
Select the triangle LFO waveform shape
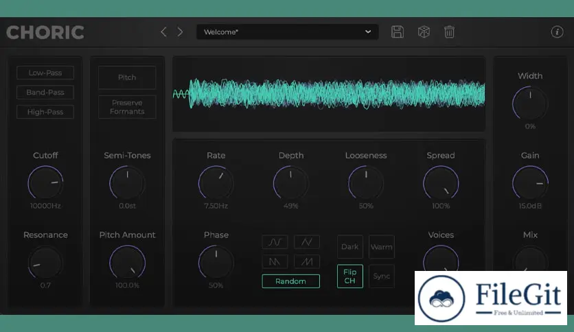tap(307, 242)
